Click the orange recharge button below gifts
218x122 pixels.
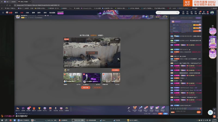tap(160, 114)
